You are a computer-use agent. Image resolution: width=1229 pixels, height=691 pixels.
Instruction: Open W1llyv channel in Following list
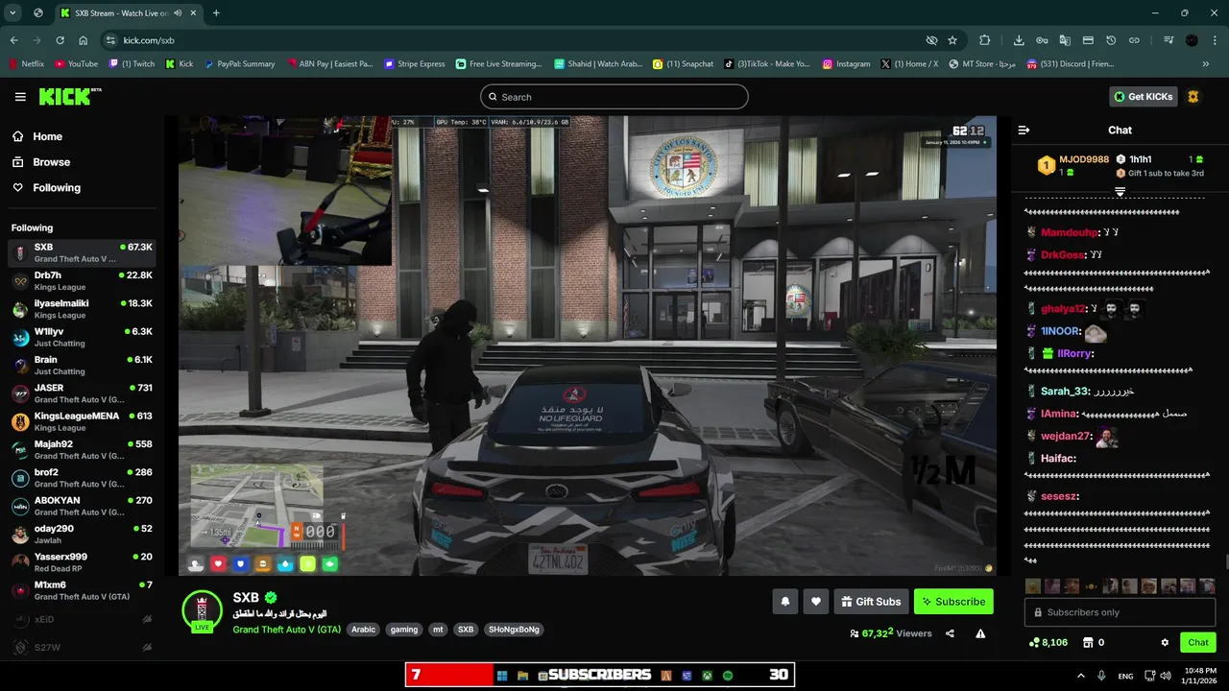click(82, 337)
